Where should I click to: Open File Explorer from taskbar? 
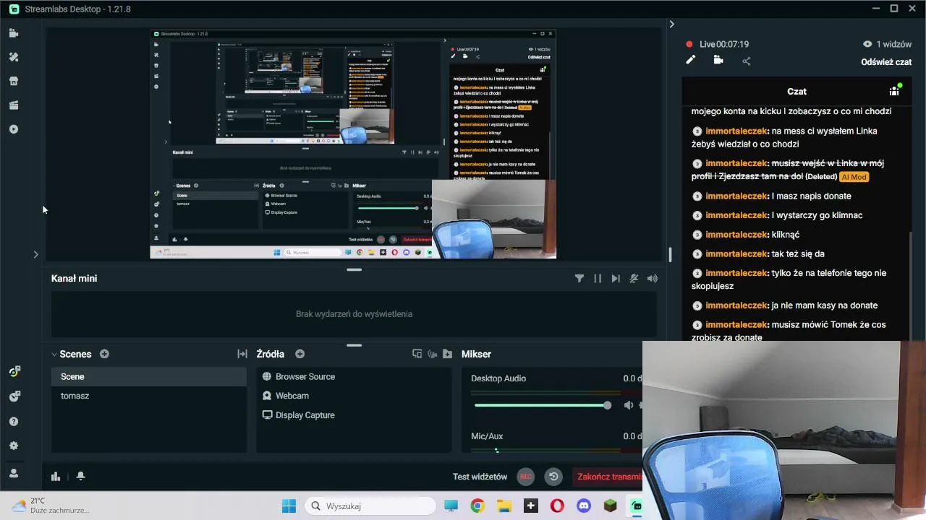(504, 506)
